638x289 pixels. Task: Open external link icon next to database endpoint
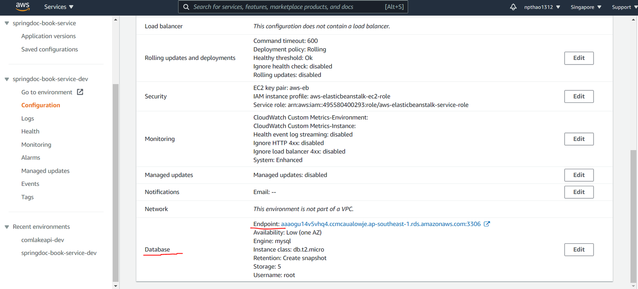[x=487, y=224]
